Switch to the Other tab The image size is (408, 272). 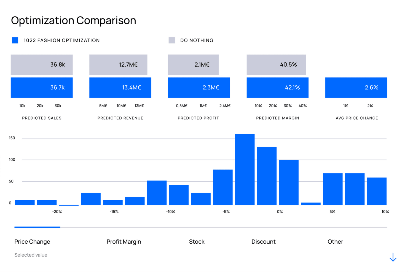point(335,242)
